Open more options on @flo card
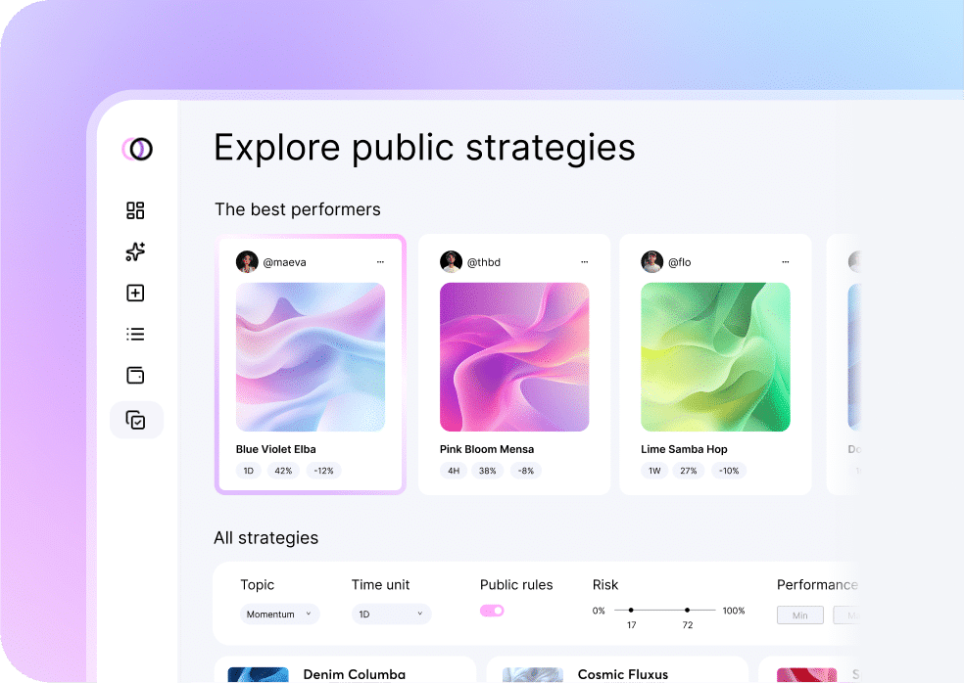The image size is (964, 683). (x=786, y=262)
